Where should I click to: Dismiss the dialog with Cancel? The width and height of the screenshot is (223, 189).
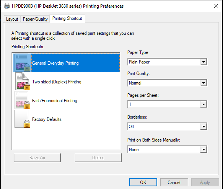174,182
